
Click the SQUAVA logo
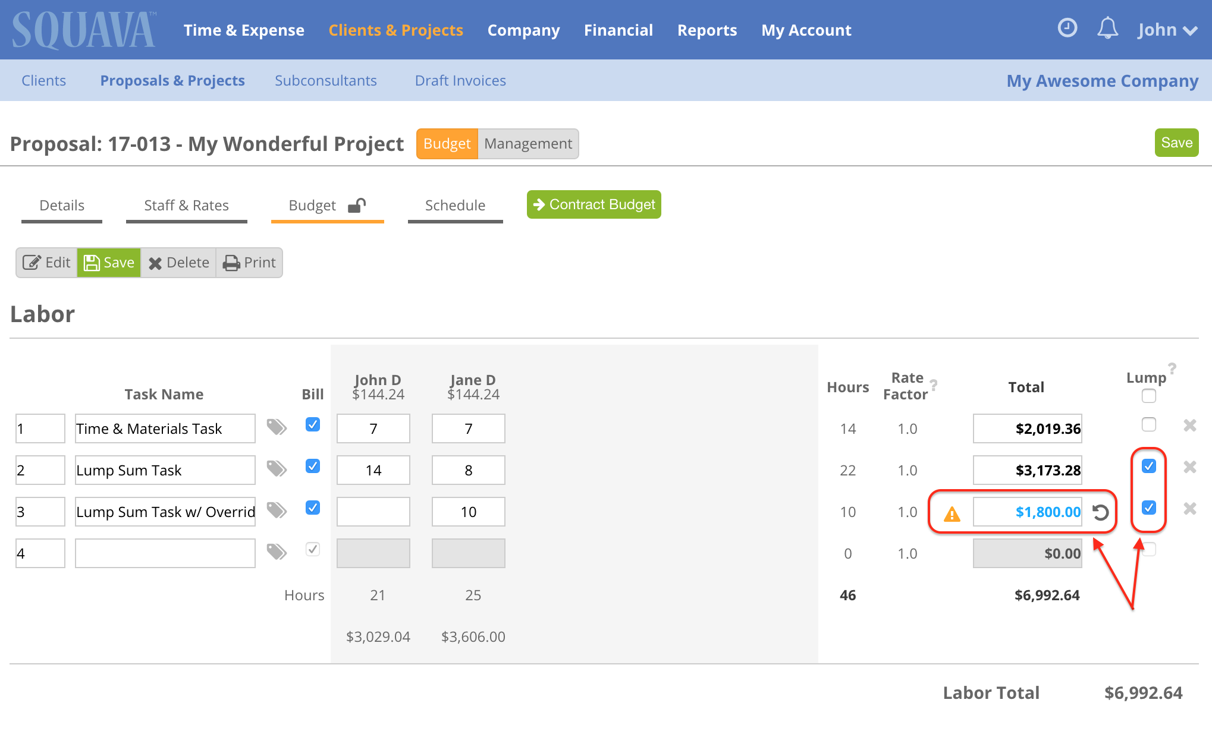[84, 30]
